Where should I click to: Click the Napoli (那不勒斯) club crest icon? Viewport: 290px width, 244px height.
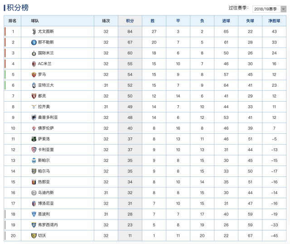pos(34,42)
